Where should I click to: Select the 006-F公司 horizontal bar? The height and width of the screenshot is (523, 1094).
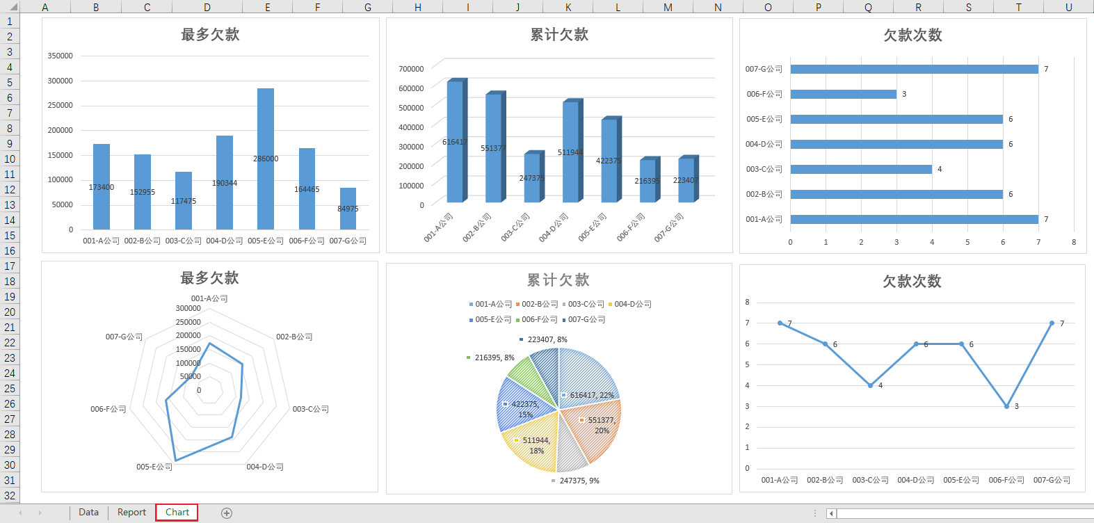843,94
